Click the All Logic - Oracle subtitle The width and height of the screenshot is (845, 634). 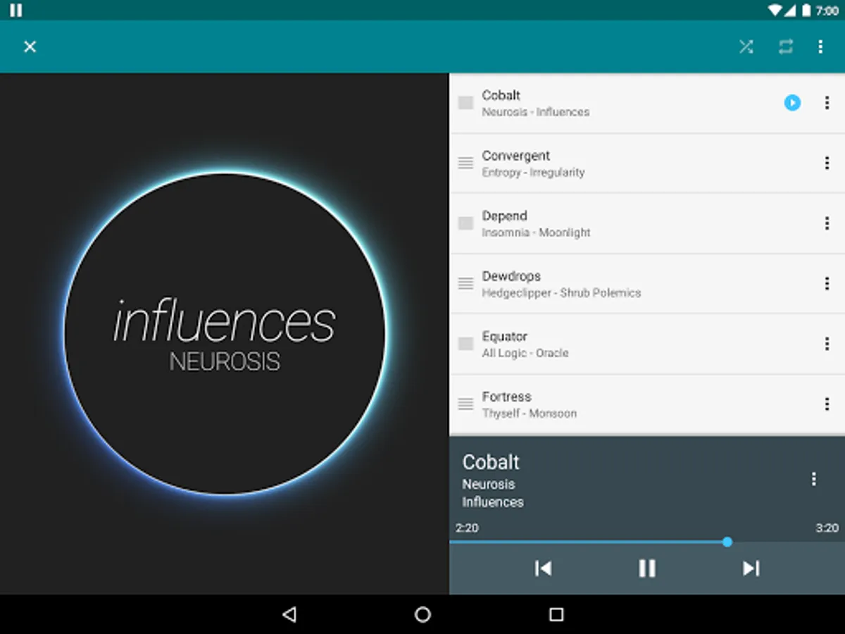[525, 353]
